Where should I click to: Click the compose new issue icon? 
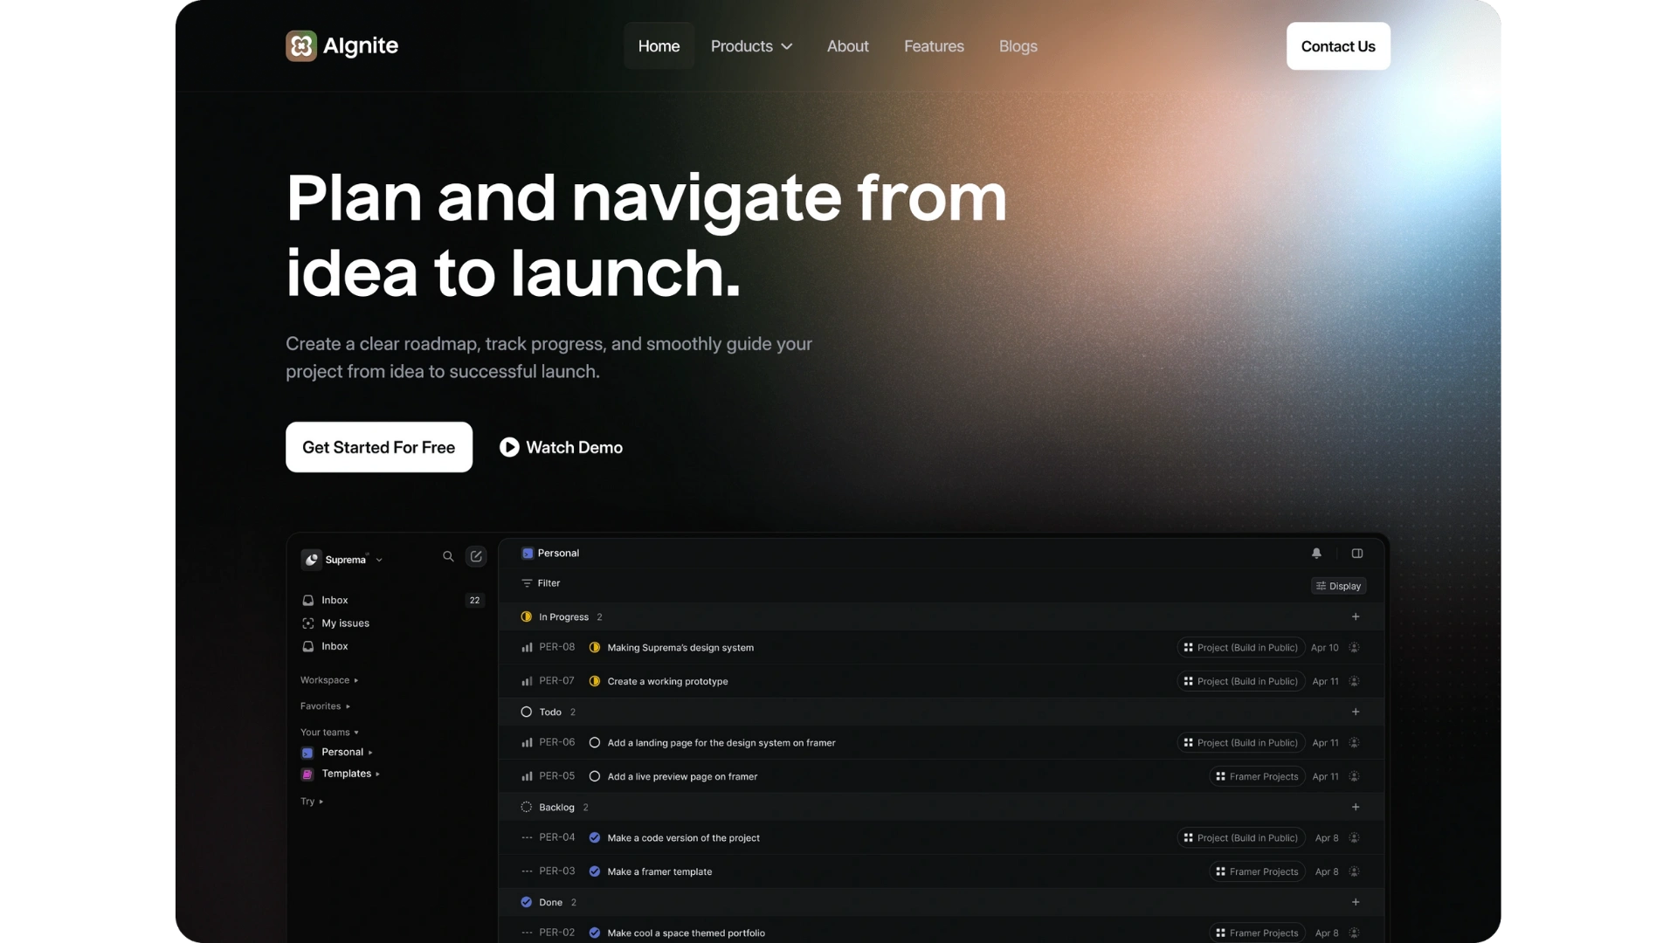click(476, 556)
